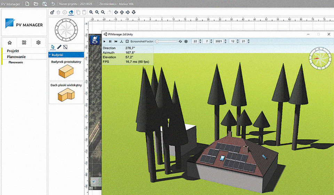Click the PVManager.3d.Unity window title
Viewport: 334px width, 195px height.
(x=120, y=34)
